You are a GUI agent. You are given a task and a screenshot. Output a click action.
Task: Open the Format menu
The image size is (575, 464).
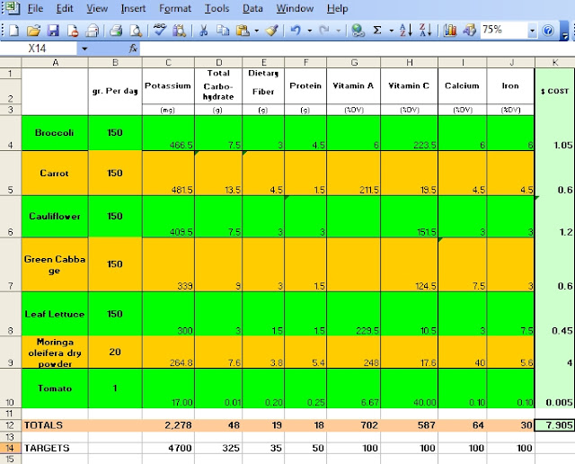click(175, 8)
